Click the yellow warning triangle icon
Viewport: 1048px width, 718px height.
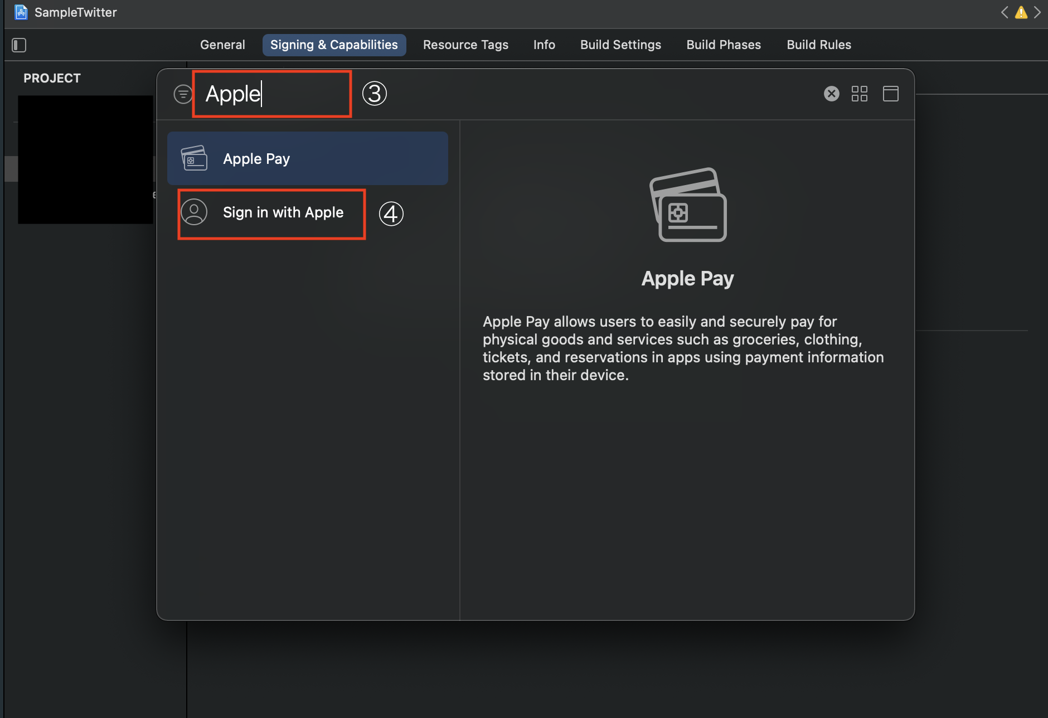1021,12
